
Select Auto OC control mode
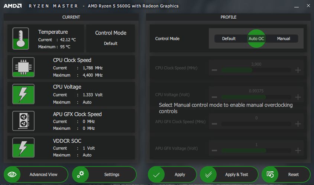256,39
